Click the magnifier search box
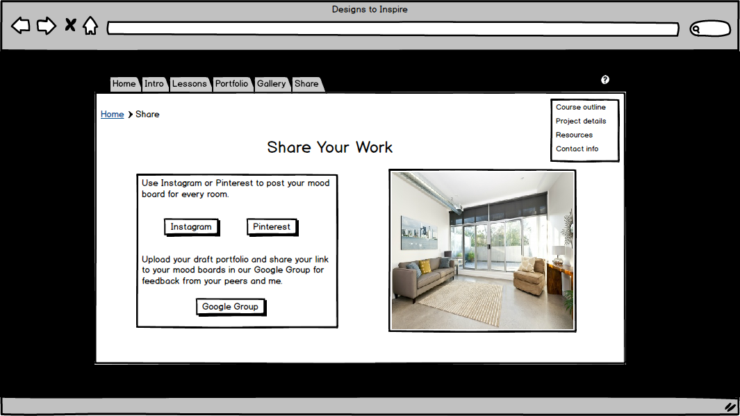This screenshot has height=416, width=740. click(x=710, y=28)
